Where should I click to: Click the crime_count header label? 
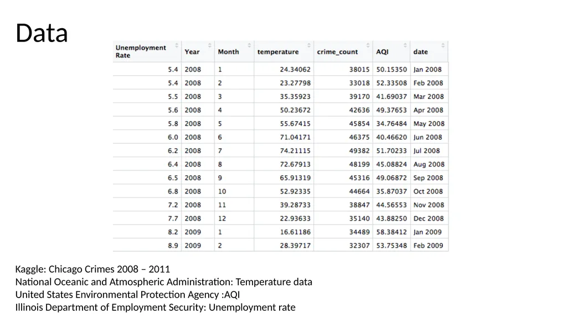pyautogui.click(x=337, y=51)
